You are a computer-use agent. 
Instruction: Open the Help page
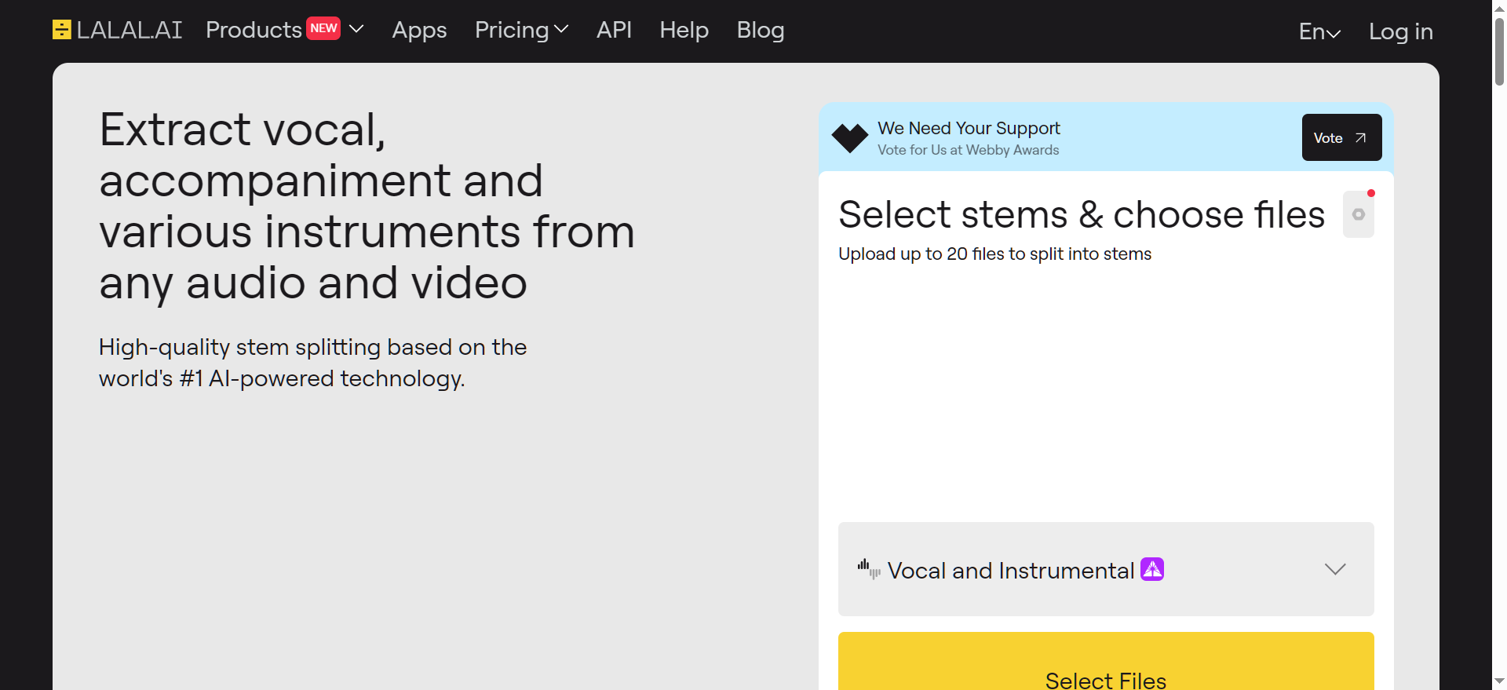(684, 30)
